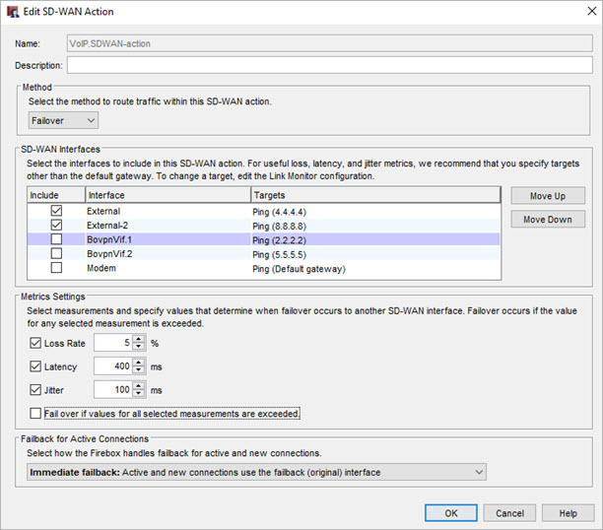Disable the Loss Rate measurement

click(x=36, y=343)
